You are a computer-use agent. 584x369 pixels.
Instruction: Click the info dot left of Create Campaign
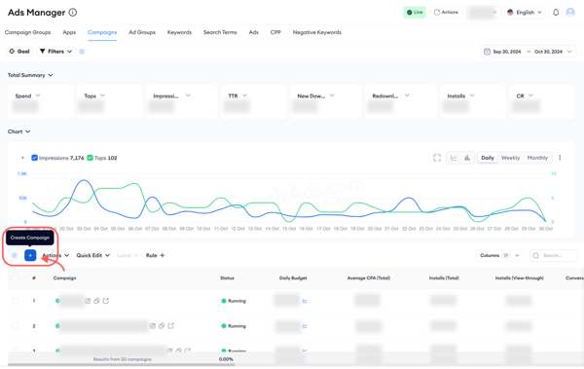[x=15, y=255]
